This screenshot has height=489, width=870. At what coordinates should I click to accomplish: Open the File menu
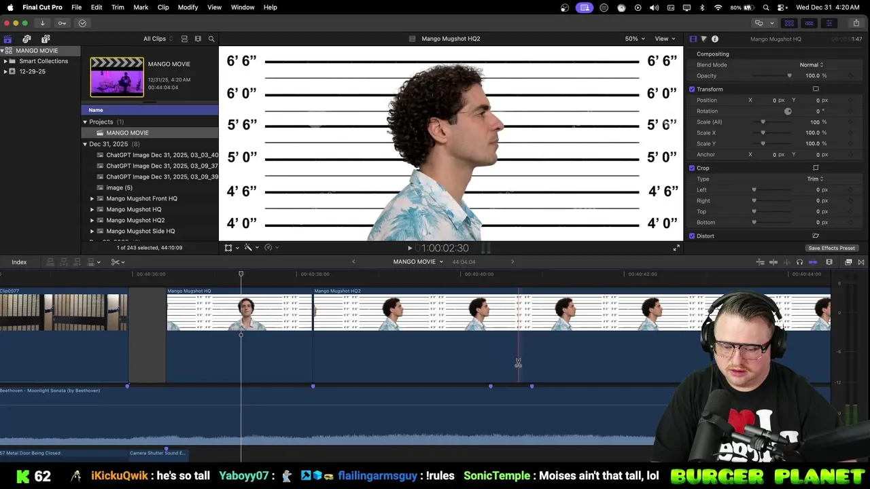[77, 7]
